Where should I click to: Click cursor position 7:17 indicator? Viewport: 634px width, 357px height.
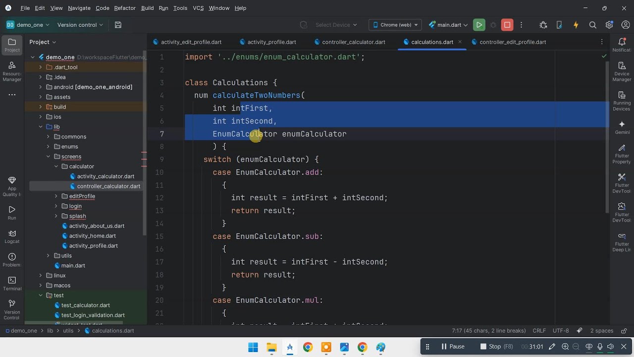pos(489,331)
